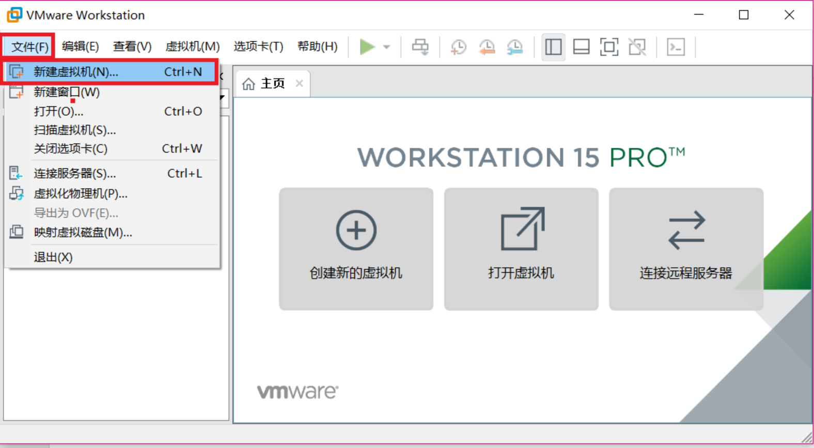Enter full screen mode icon

point(609,47)
